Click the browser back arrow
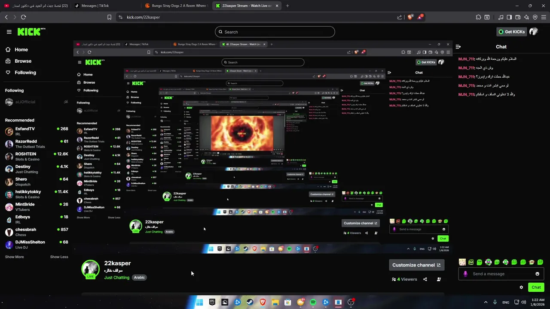 [x=6, y=17]
